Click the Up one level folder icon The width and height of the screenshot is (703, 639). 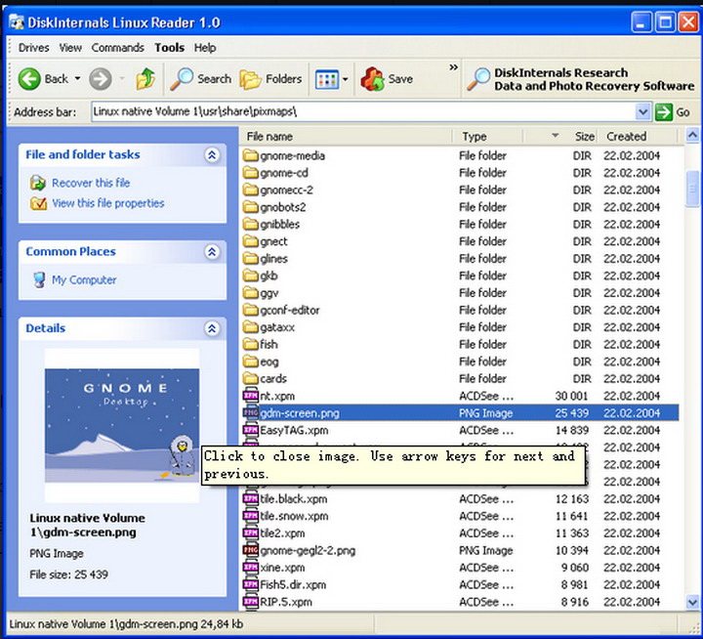click(145, 79)
